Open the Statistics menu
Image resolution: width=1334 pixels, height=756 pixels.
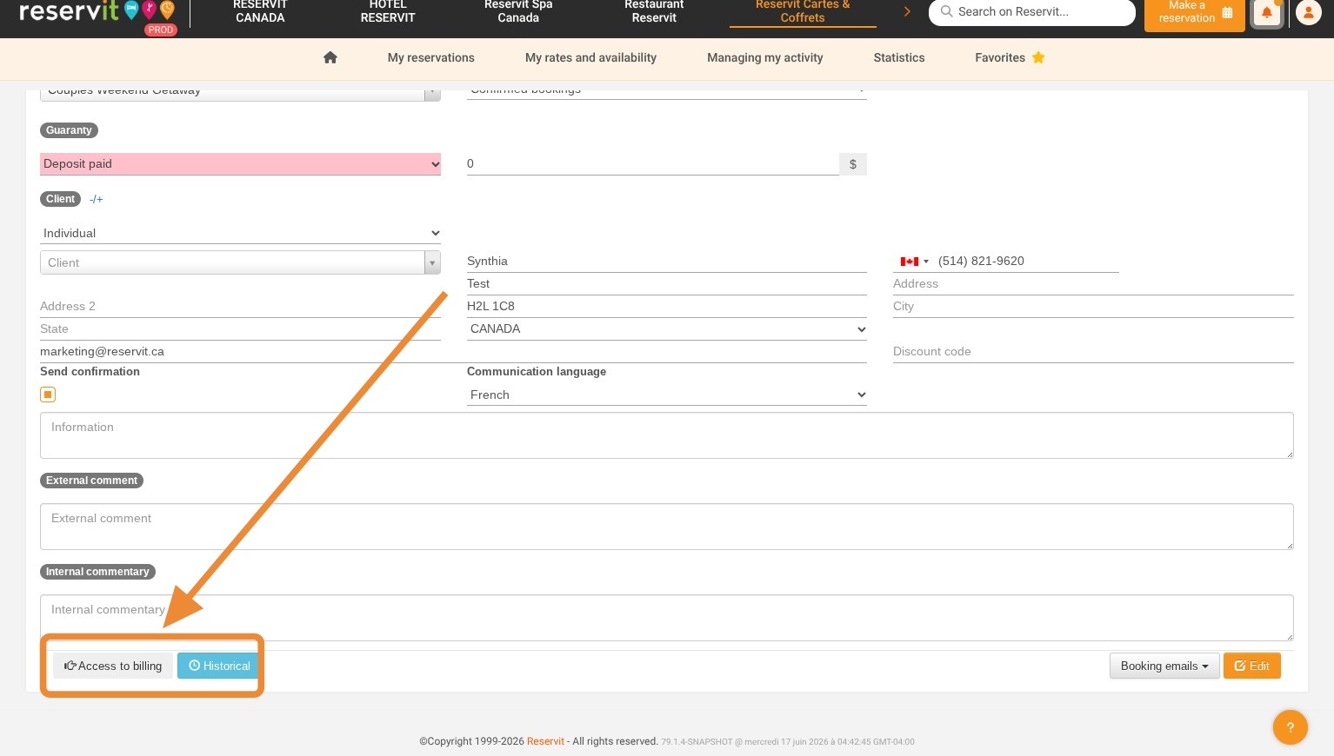(899, 57)
